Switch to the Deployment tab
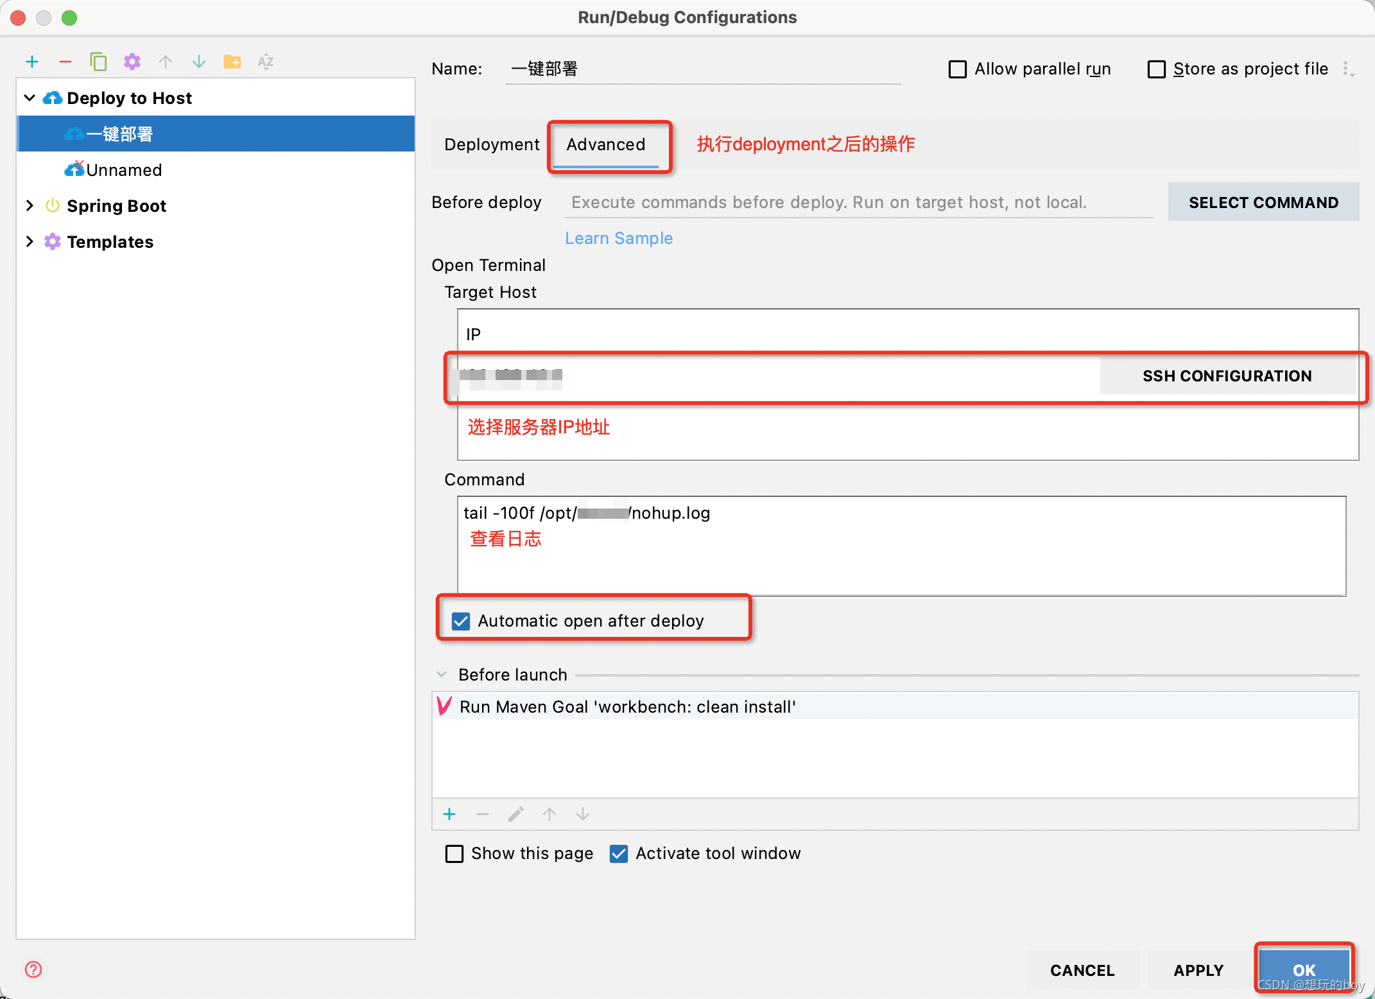 pyautogui.click(x=492, y=144)
